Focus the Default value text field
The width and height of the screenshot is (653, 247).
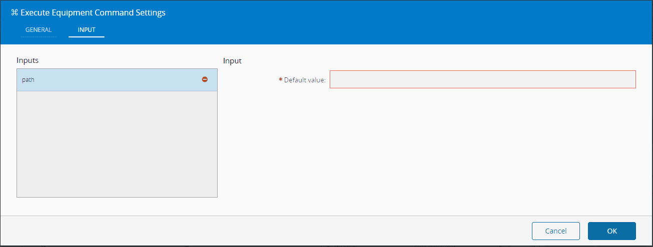[x=482, y=80]
